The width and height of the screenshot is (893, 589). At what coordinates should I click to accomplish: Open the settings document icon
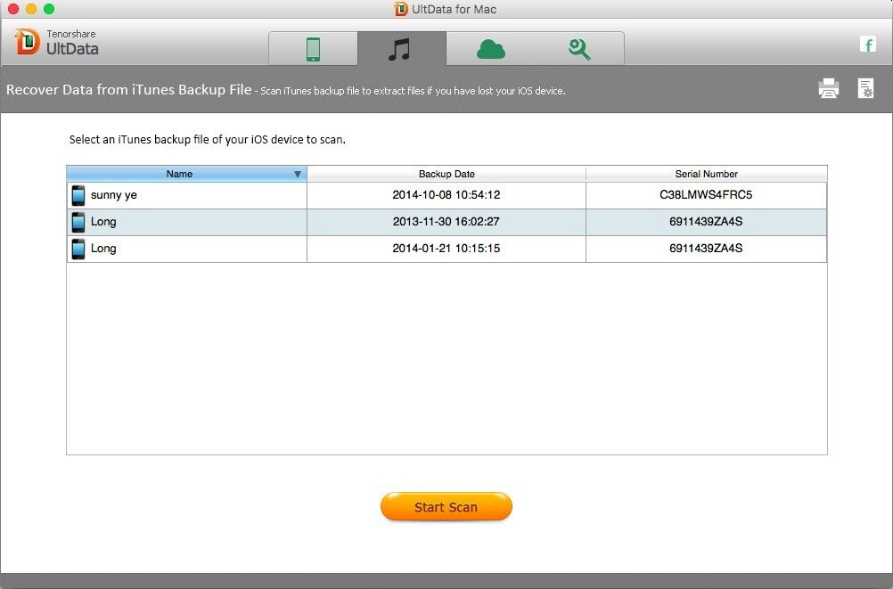click(x=865, y=88)
